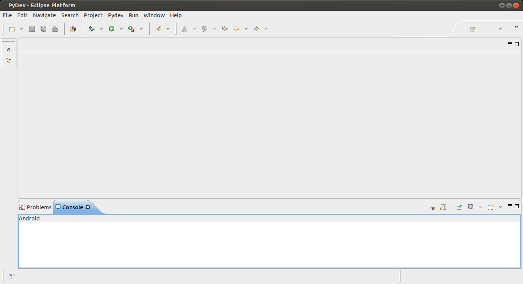Open the minimized hierarchy view icon in left sidebar
The height and width of the screenshot is (284, 523).
point(9,61)
